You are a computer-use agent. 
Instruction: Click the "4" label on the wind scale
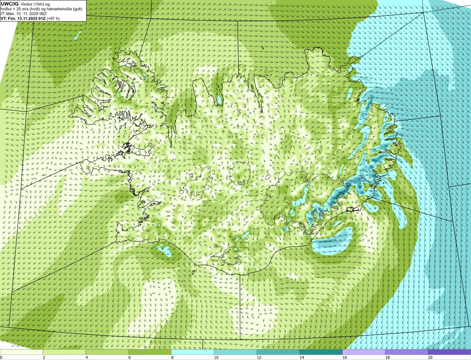click(86, 357)
